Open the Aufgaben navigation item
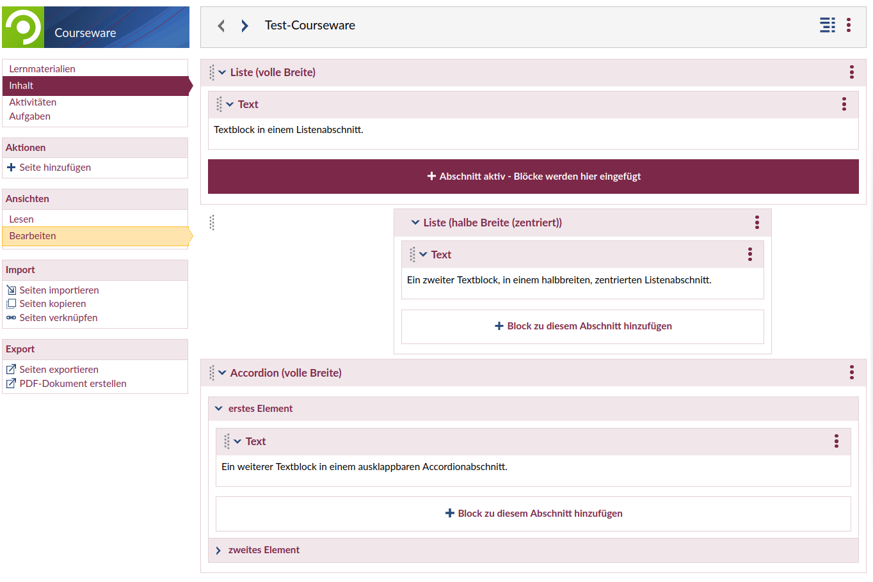This screenshot has height=582, width=873. pos(29,116)
